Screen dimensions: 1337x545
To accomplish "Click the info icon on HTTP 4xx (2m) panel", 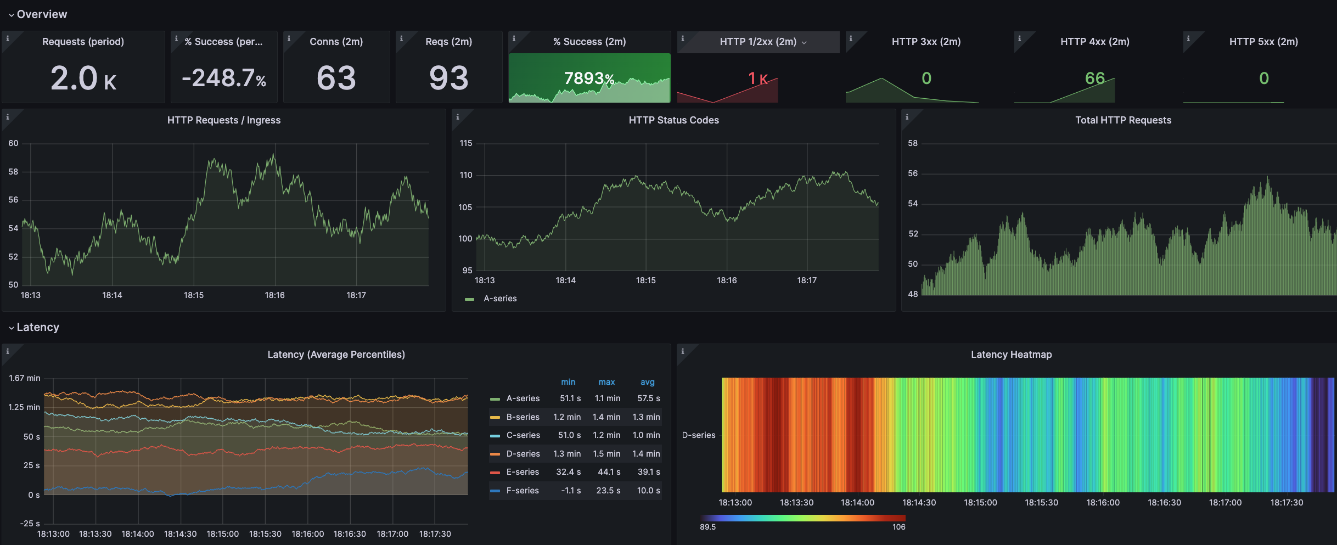I will point(1020,38).
